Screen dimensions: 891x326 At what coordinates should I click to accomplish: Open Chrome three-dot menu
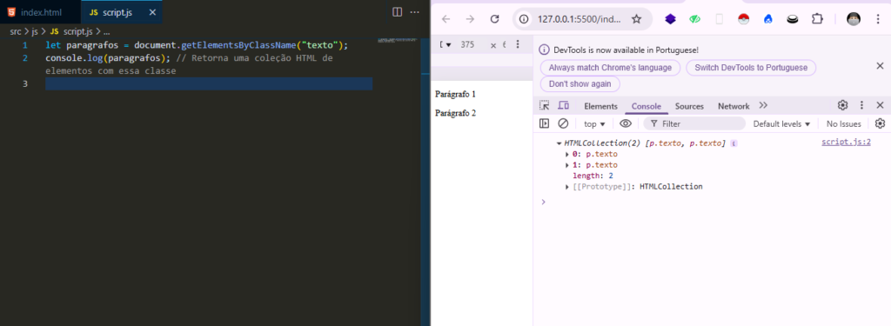click(x=879, y=19)
